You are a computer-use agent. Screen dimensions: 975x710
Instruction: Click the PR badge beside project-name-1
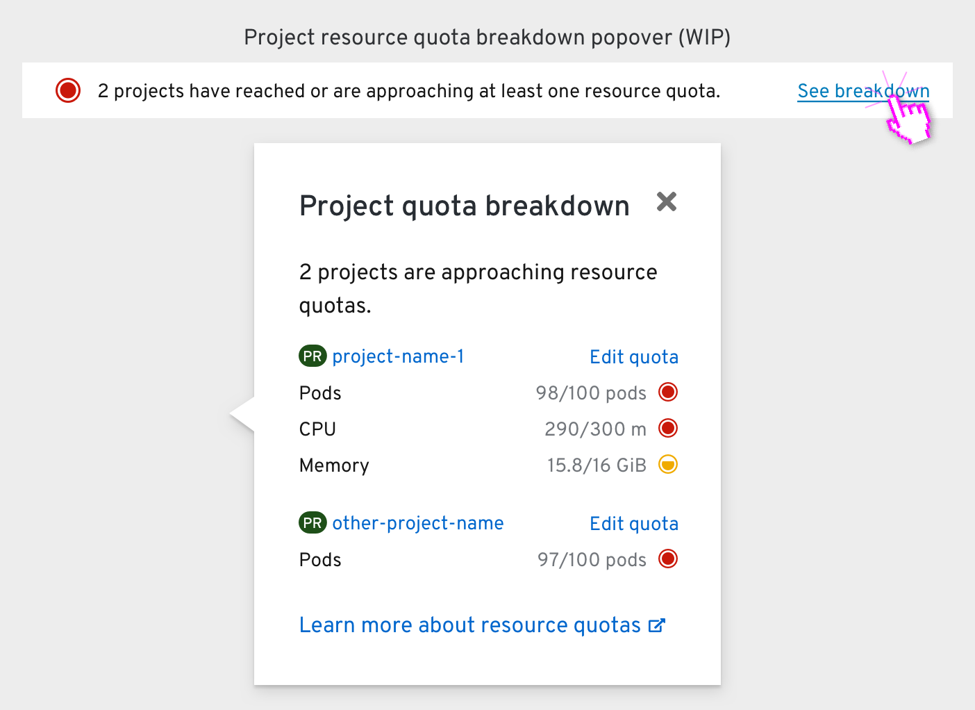(312, 356)
